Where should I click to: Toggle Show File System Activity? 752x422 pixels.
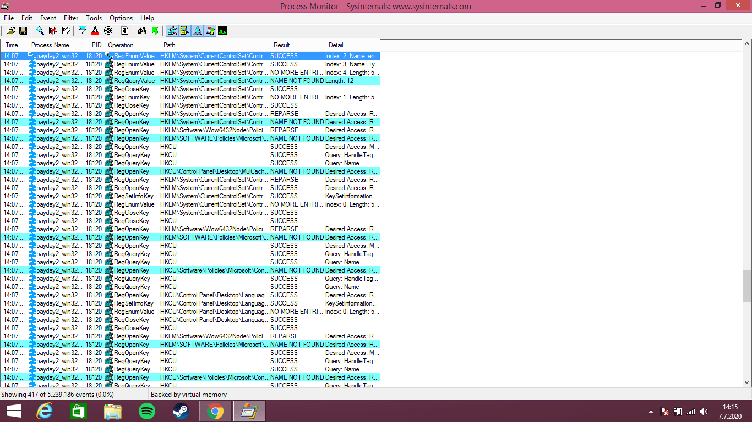click(x=184, y=31)
